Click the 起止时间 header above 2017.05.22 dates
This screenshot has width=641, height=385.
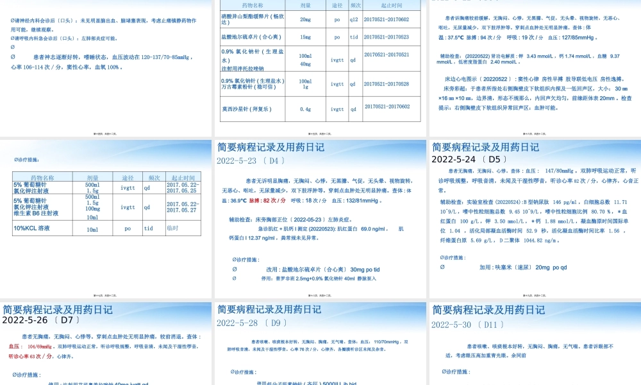[183, 178]
